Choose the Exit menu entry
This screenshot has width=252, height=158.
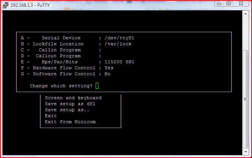[51, 116]
